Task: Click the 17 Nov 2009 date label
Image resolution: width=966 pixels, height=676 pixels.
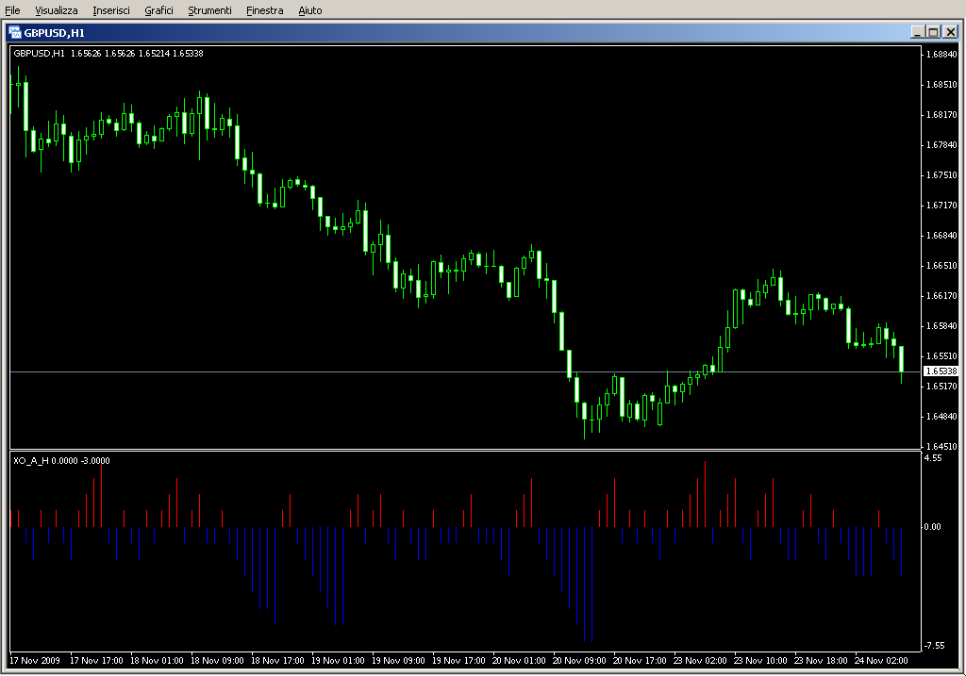Action: pyautogui.click(x=35, y=661)
